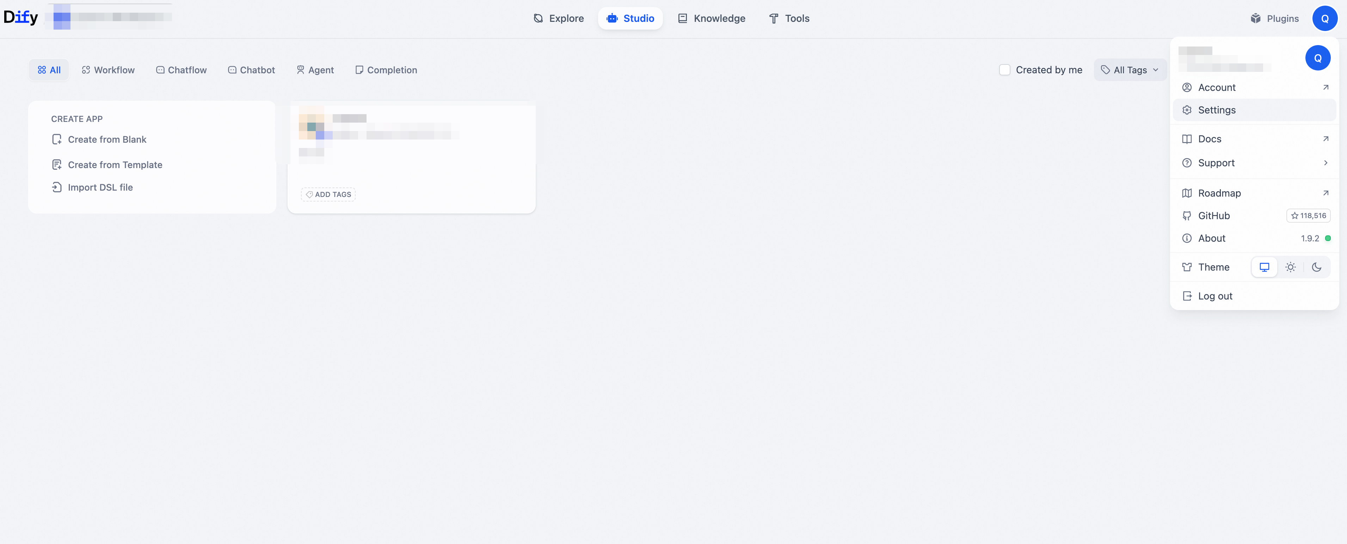Open the All Tags dropdown

1130,70
